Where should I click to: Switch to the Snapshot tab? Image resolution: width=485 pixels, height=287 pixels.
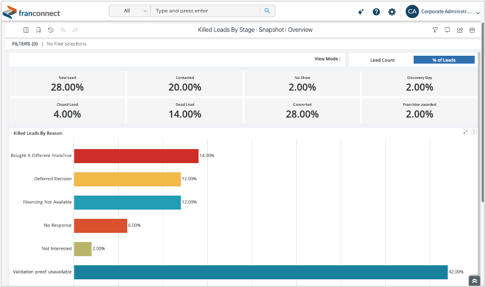(271, 30)
